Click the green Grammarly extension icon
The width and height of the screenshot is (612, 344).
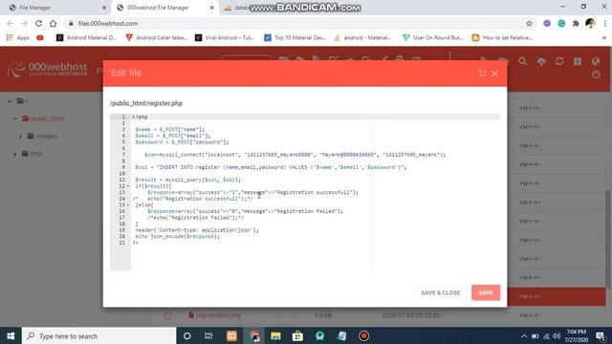click(x=561, y=23)
